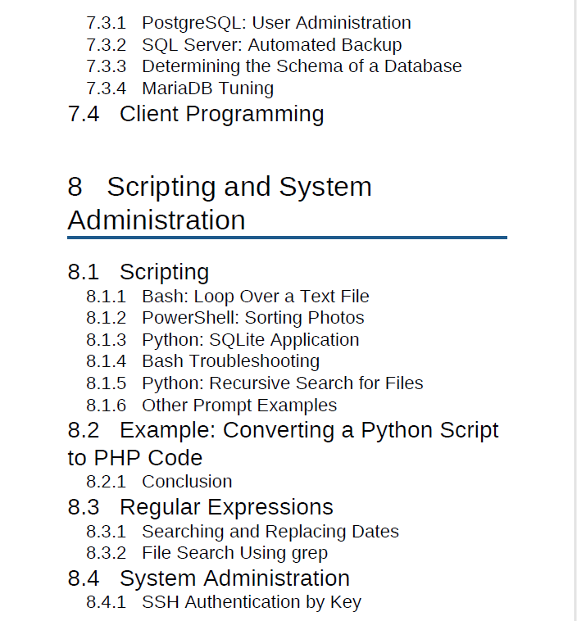
Task: Select 8.1.2 PowerShell: Sorting Photos
Action: (225, 318)
